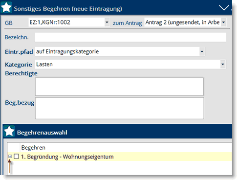Click the star icon beside Sonstiges Begehren title

[6, 8]
